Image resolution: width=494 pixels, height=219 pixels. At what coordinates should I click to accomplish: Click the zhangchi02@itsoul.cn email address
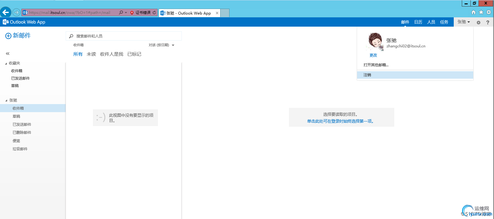tap(406, 46)
